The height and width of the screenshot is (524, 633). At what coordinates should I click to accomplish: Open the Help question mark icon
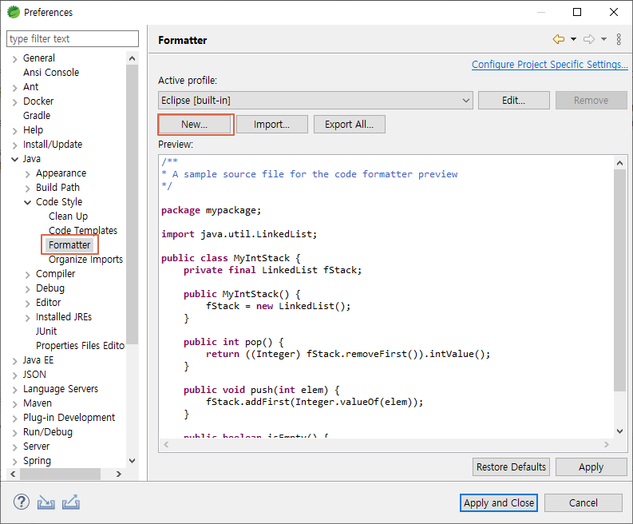pos(22,502)
